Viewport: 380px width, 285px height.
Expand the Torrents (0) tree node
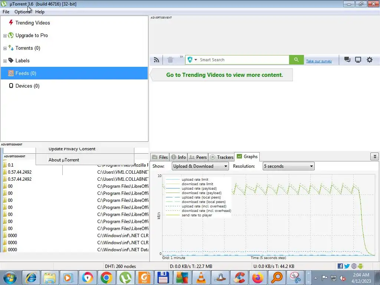click(x=5, y=48)
